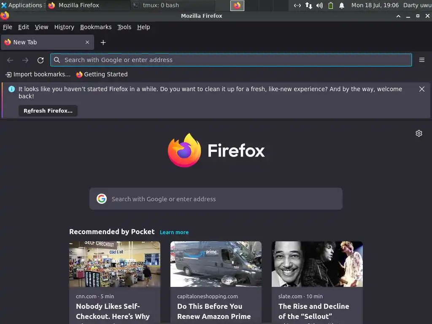This screenshot has height=324, width=432.
Task: Open the View menu
Action: coord(41,27)
